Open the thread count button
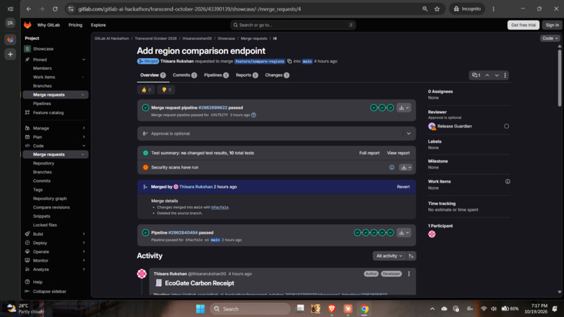This screenshot has width=564, height=317. 477,75
